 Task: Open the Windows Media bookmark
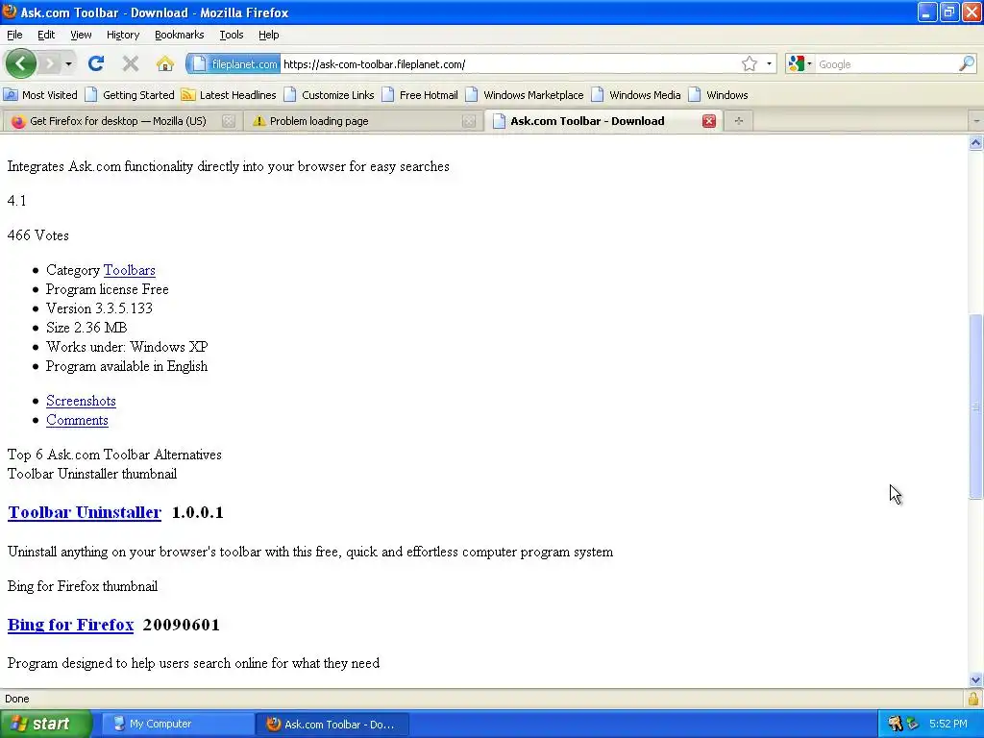[636, 95]
